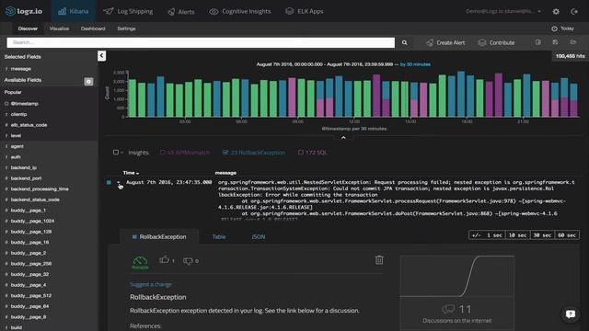Switch to the Visualize tab

pyautogui.click(x=59, y=29)
